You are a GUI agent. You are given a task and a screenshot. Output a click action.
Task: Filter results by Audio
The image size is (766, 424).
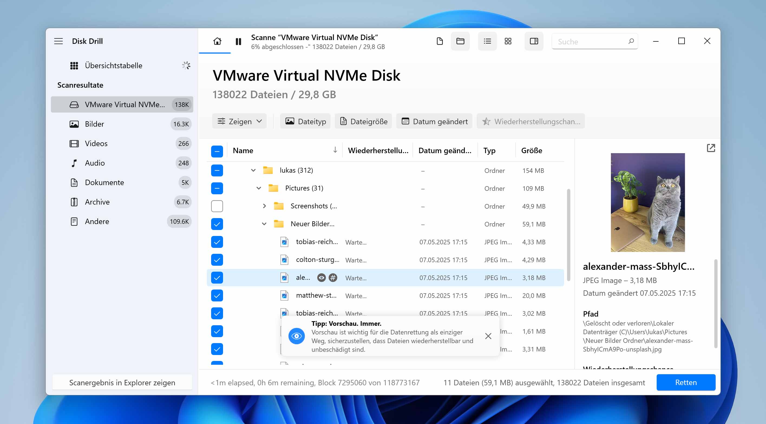tap(122, 163)
